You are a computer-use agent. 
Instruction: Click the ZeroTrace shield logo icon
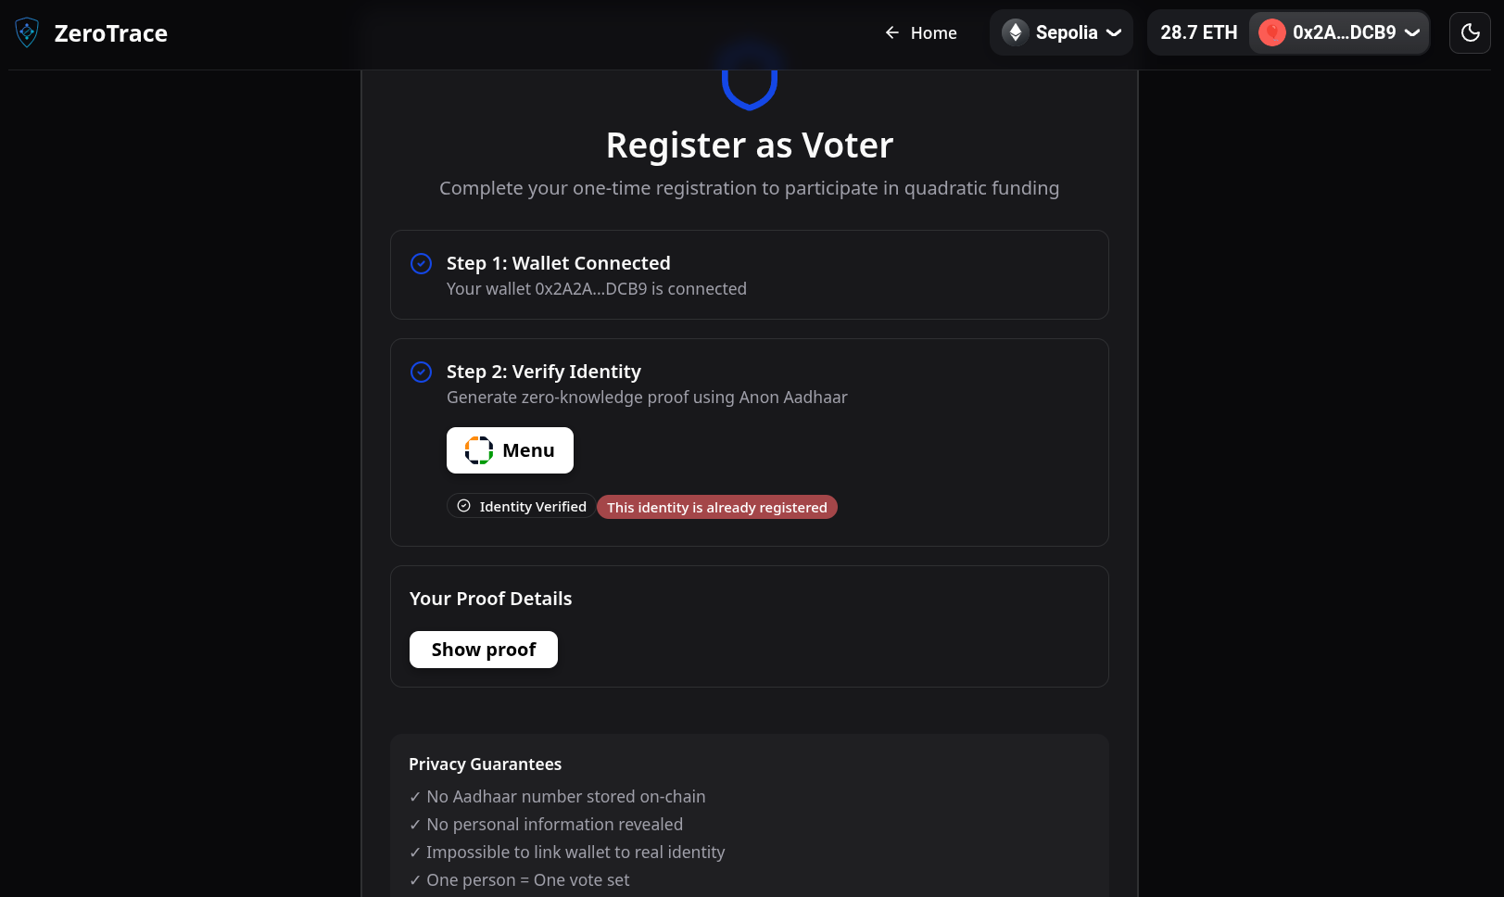coord(27,33)
